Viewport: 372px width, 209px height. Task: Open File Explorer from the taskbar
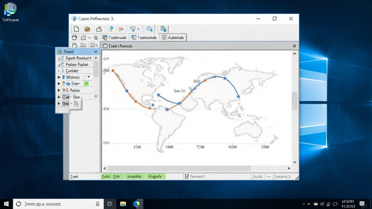click(x=123, y=204)
